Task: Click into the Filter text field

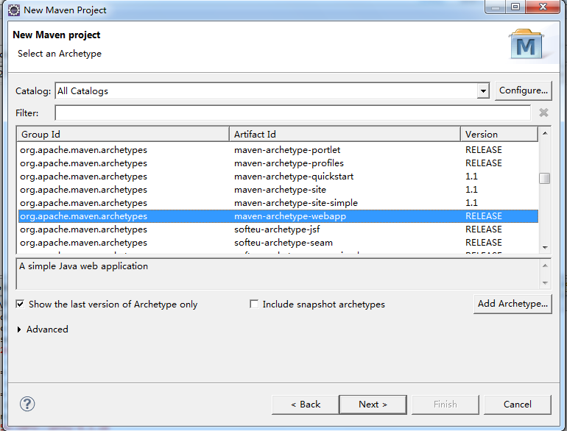Action: click(x=292, y=113)
